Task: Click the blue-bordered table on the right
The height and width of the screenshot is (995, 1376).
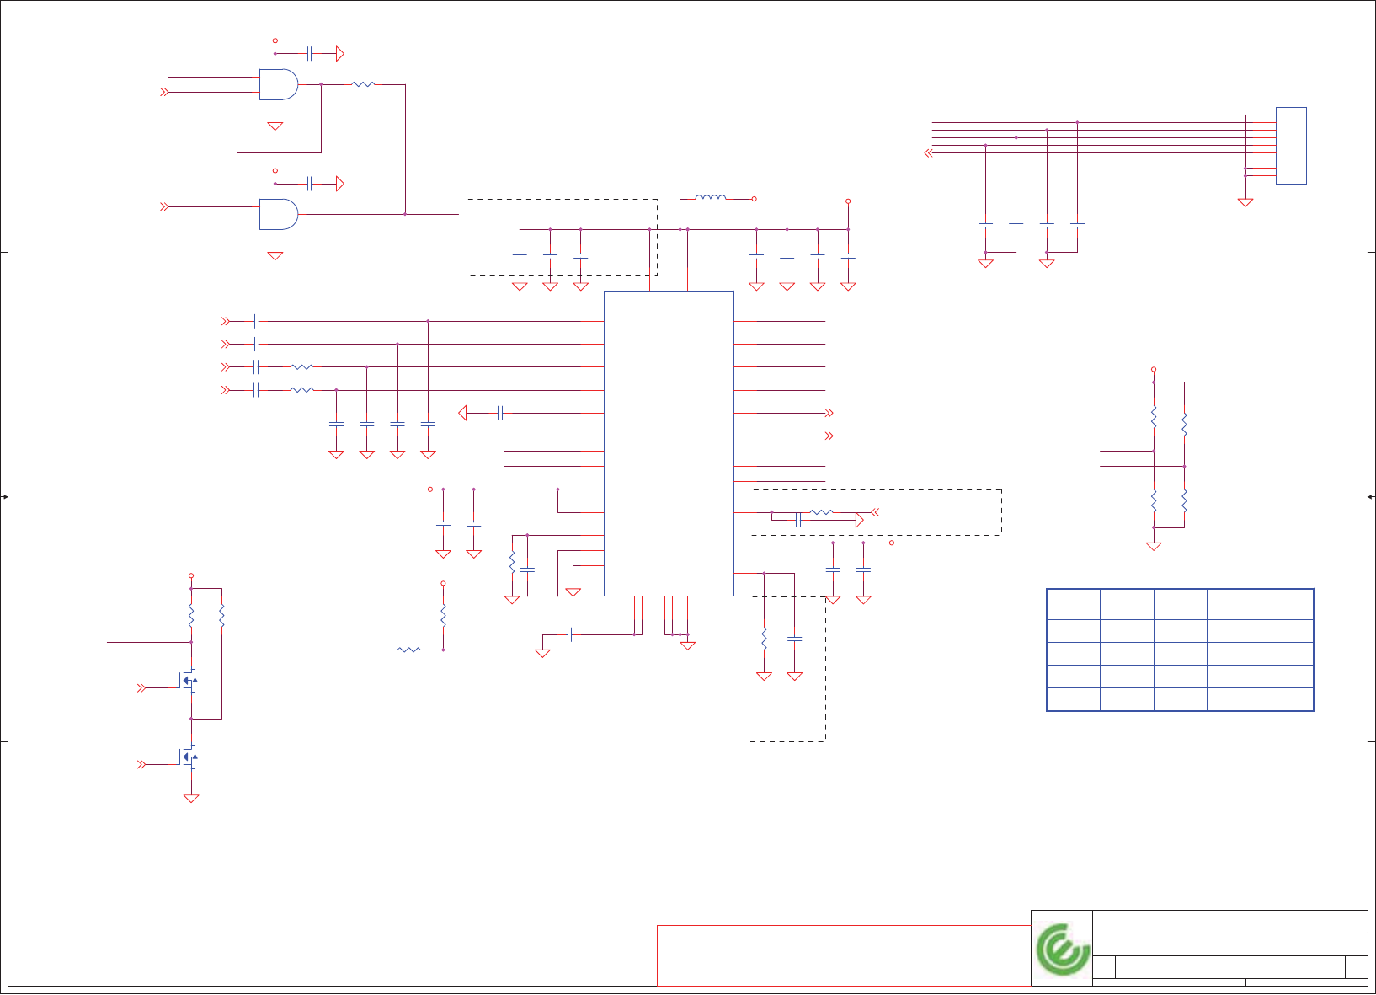Action: click(1181, 650)
